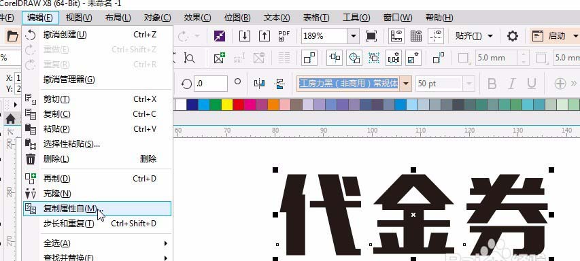Click the distribute spacing icon

394,58
